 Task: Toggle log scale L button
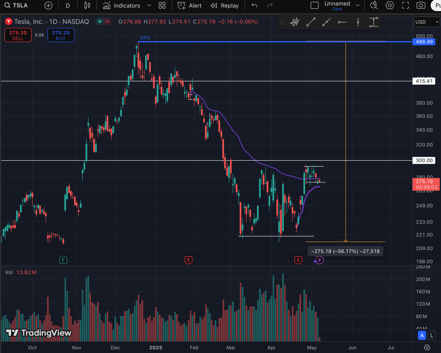(x=432, y=335)
